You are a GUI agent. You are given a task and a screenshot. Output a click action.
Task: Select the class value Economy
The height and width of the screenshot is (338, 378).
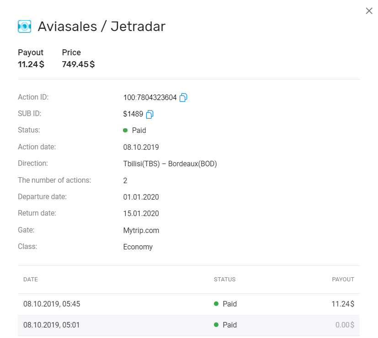pyautogui.click(x=138, y=247)
